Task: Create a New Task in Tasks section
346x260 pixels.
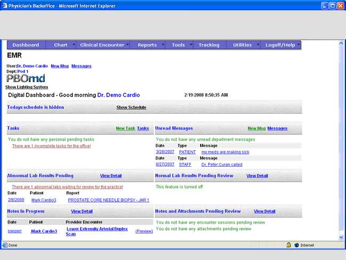Action: 126,128
